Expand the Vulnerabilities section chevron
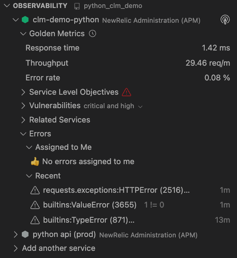 pyautogui.click(x=23, y=106)
